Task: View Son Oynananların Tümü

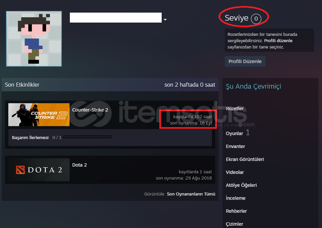Action: pos(191,194)
